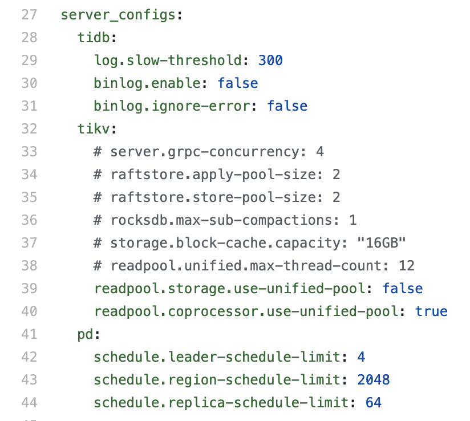Screen dimensions: 470x421
Task: Click the server_configs key
Action: [118, 15]
